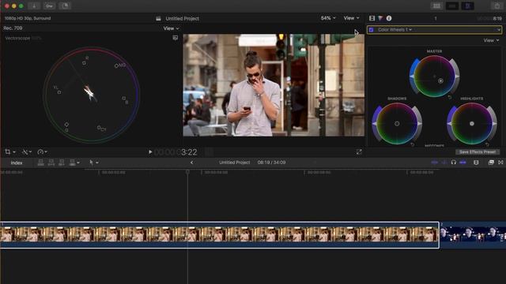The image size is (506, 284).
Task: Select the dark blue second clip
Action: tap(473, 235)
